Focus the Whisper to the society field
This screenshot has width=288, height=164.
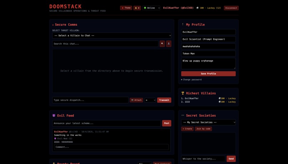pos(203,159)
